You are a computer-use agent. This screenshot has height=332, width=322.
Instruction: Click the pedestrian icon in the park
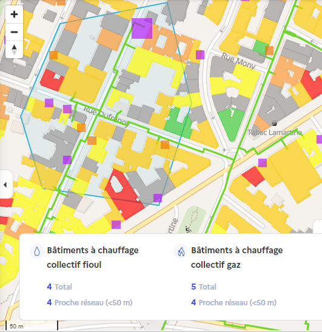pos(187,229)
